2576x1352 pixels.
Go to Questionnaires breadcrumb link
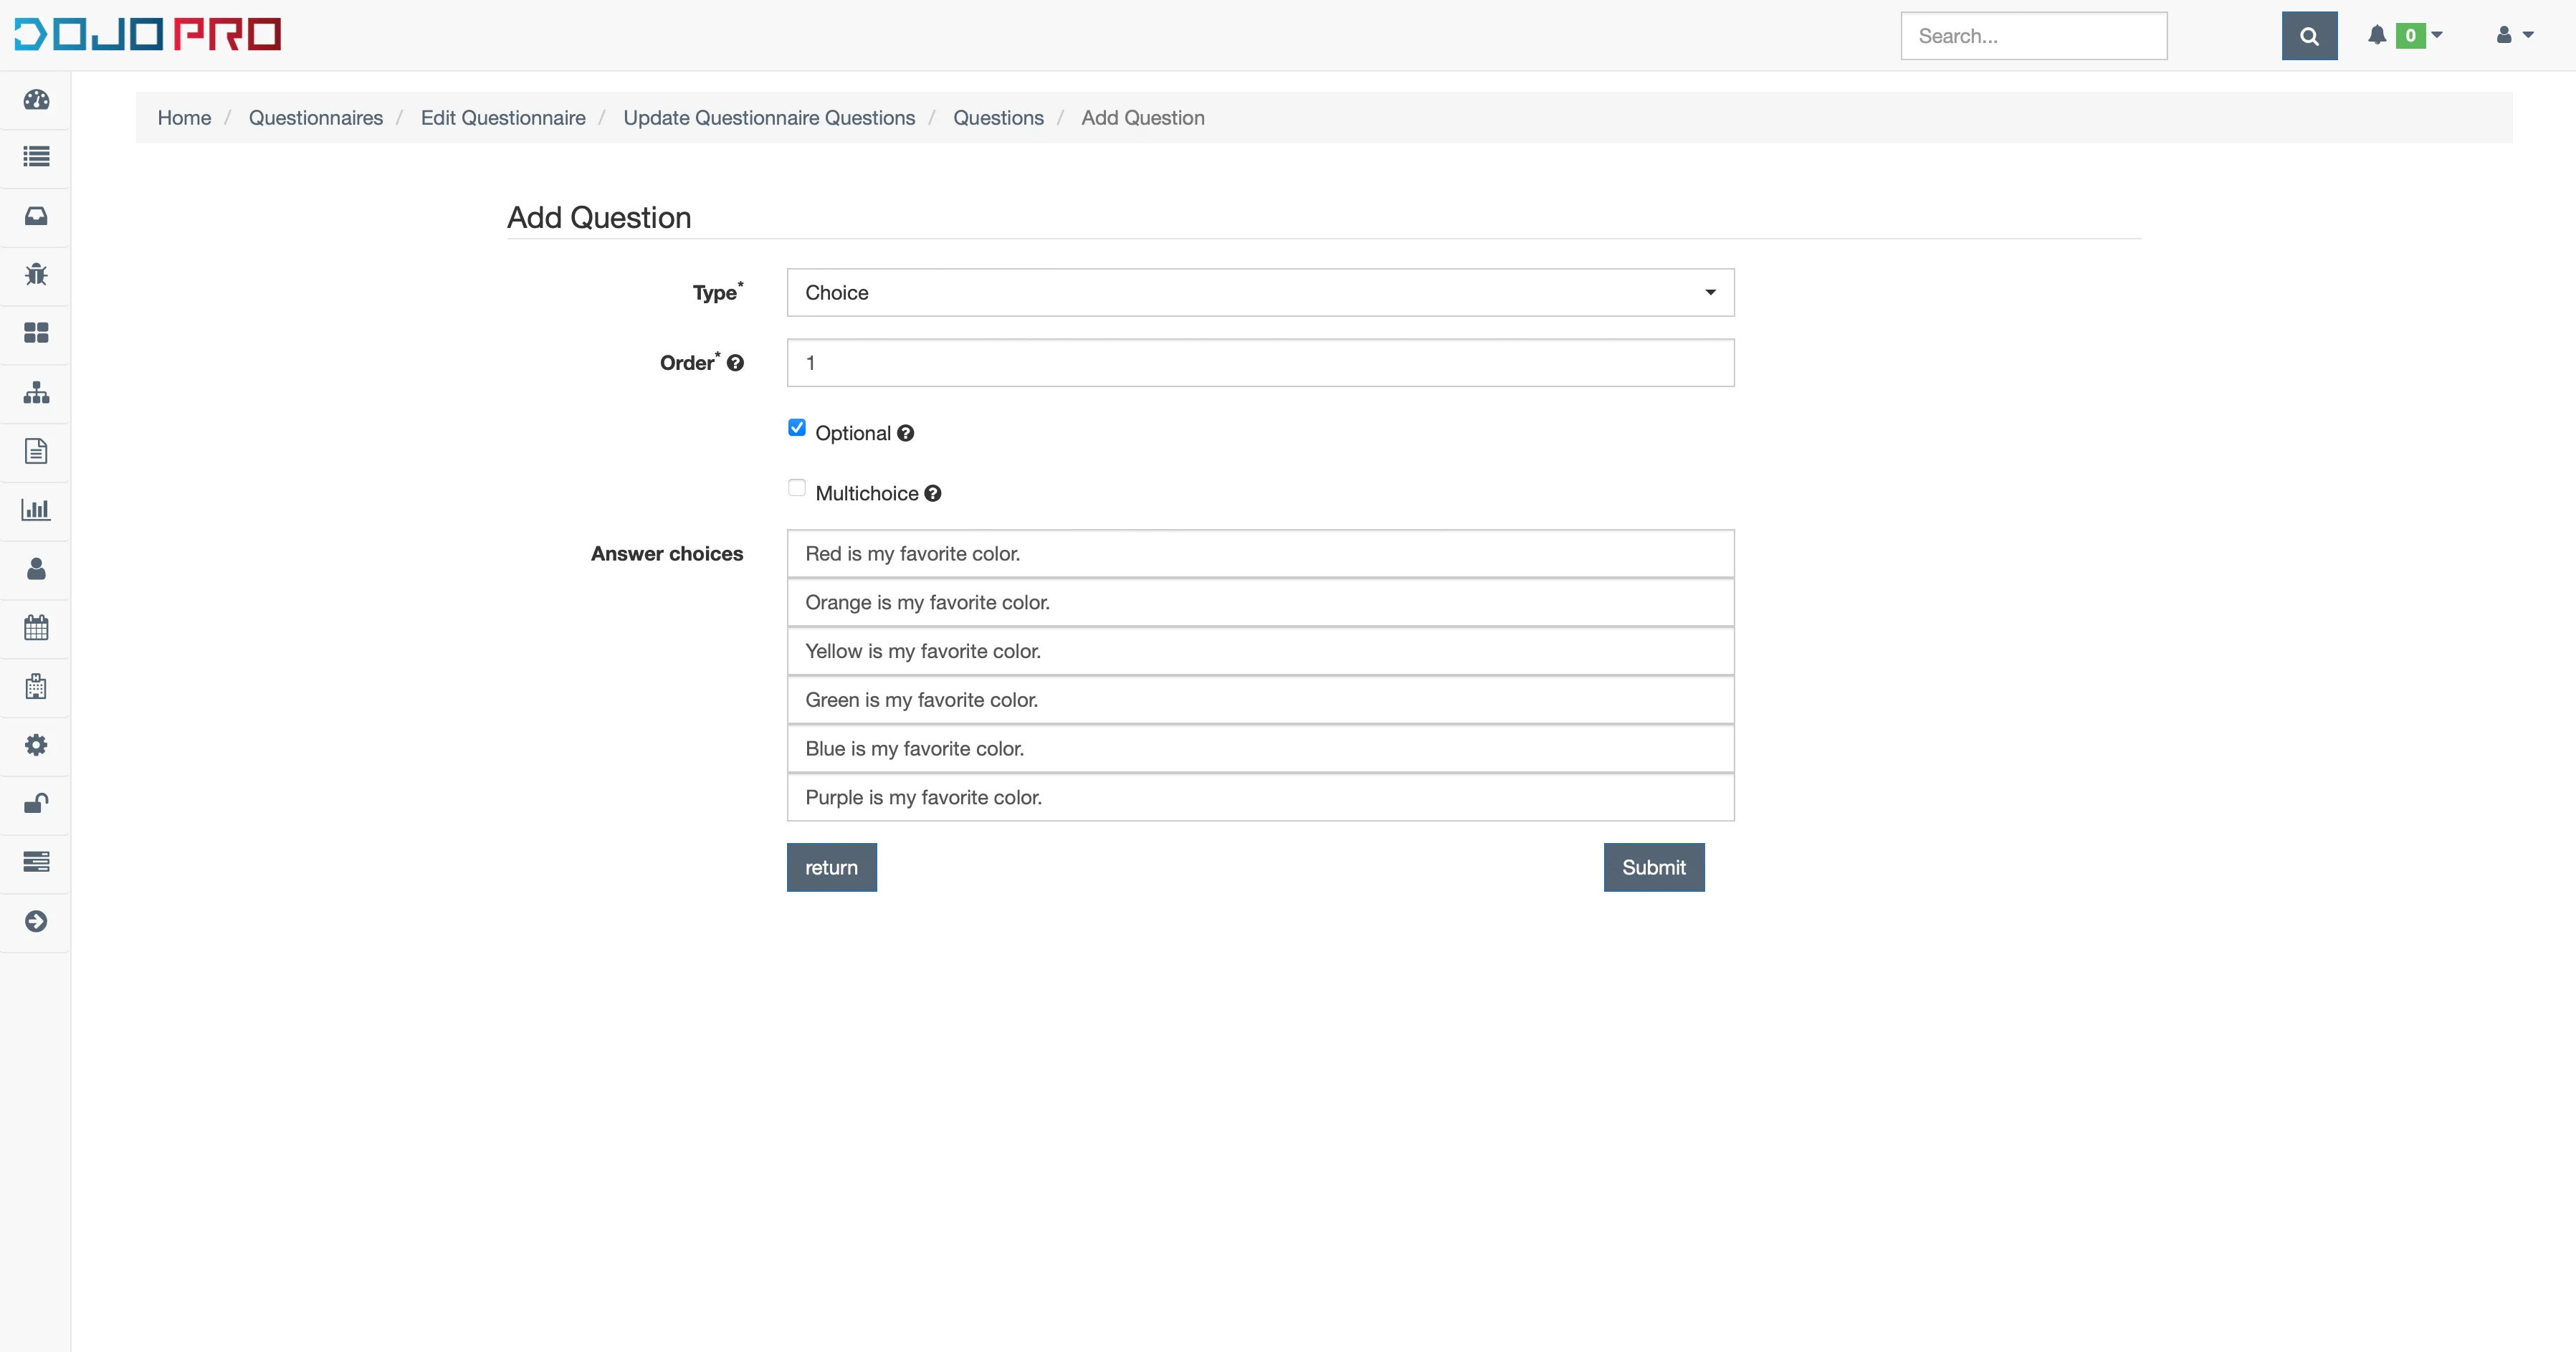(x=315, y=118)
